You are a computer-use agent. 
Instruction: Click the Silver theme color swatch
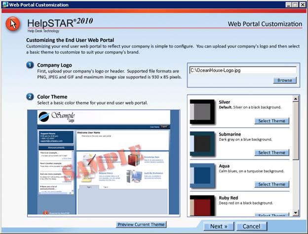(202, 112)
